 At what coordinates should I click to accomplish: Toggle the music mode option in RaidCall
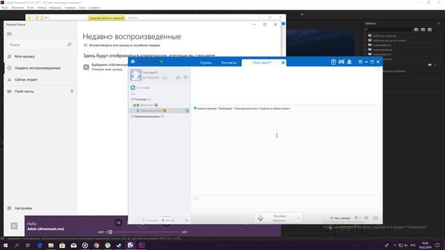[x=340, y=218]
